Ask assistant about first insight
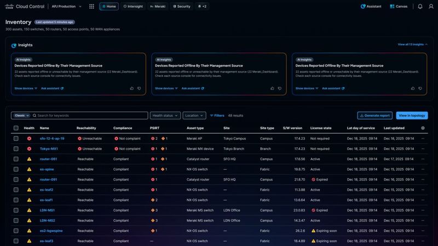Image resolution: width=438 pixels, height=246 pixels. coord(52,88)
